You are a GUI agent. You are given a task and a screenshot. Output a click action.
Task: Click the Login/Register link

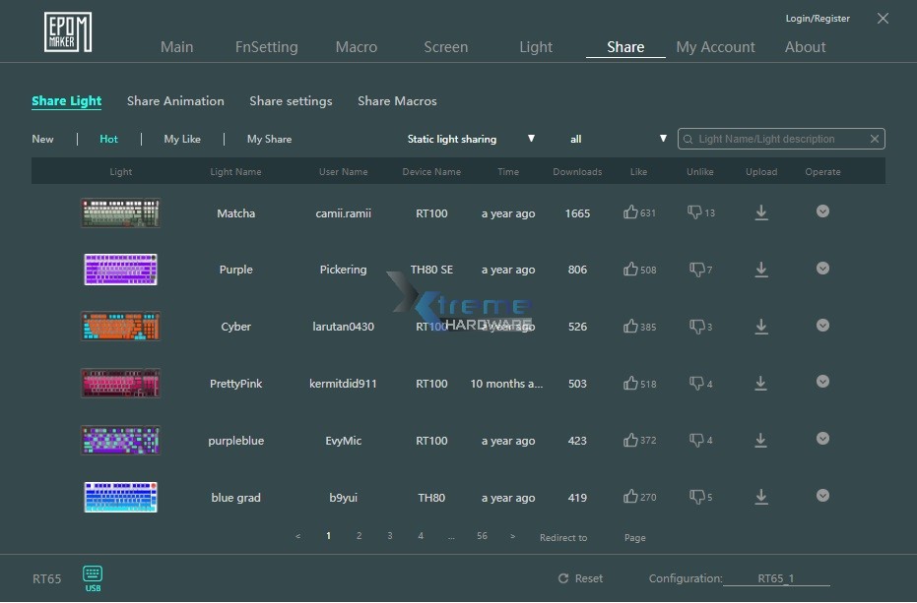click(x=818, y=18)
